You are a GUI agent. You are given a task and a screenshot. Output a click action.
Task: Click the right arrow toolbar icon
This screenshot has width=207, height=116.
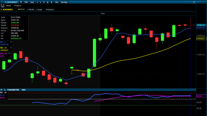pyautogui.click(x=52, y=2)
